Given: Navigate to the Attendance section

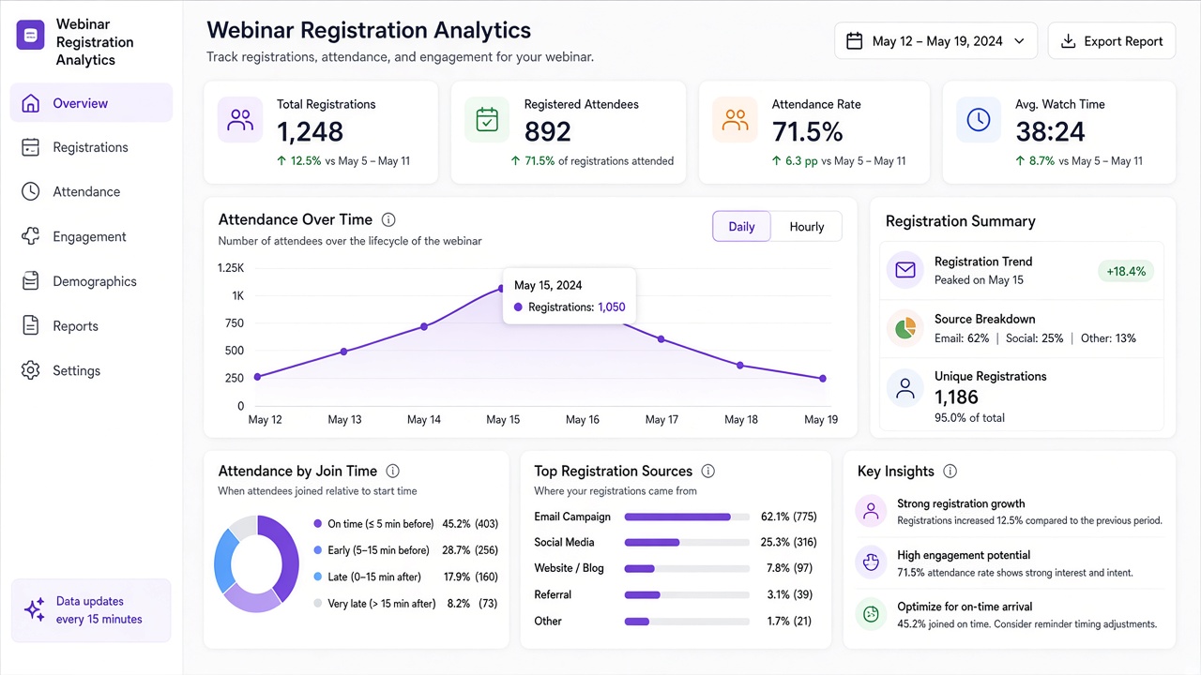Looking at the screenshot, I should coord(91,191).
